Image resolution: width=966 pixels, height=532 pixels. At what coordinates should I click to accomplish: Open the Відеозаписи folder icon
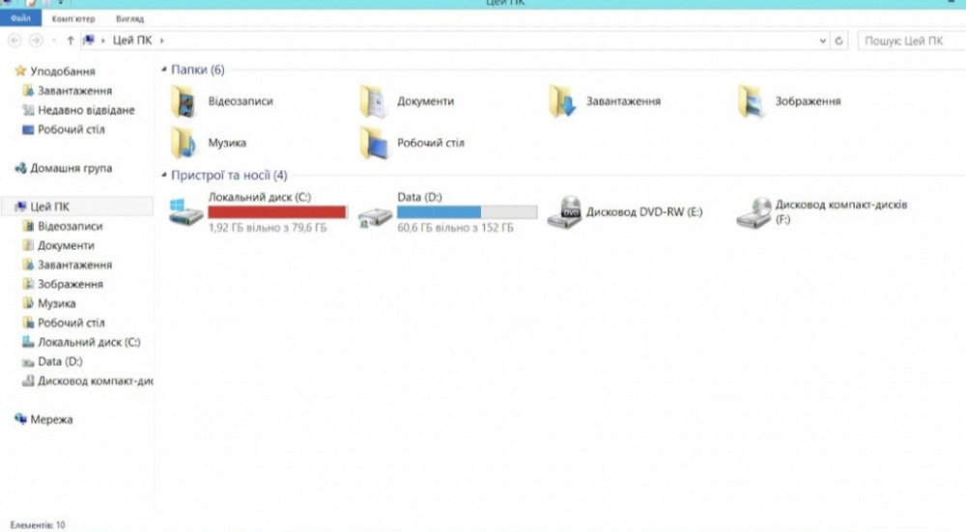pyautogui.click(x=182, y=100)
